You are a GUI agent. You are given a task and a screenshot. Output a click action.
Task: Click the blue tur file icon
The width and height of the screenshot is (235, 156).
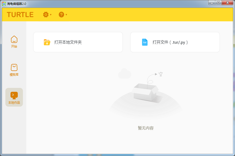(145, 42)
